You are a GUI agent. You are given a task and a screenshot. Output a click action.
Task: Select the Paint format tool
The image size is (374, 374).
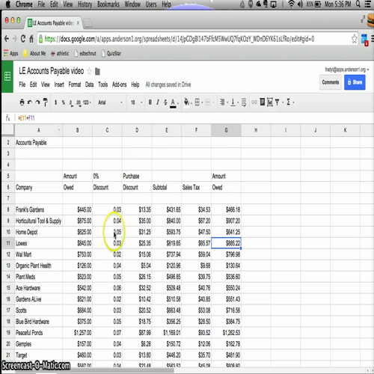pyautogui.click(x=45, y=102)
